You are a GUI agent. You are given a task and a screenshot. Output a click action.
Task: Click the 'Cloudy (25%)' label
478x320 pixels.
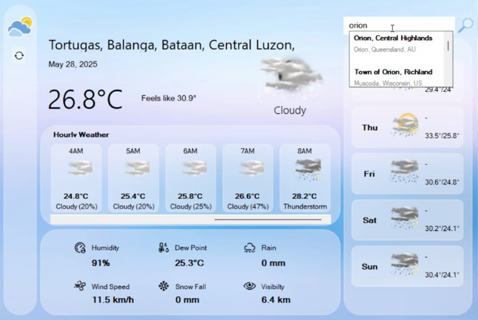coord(191,206)
